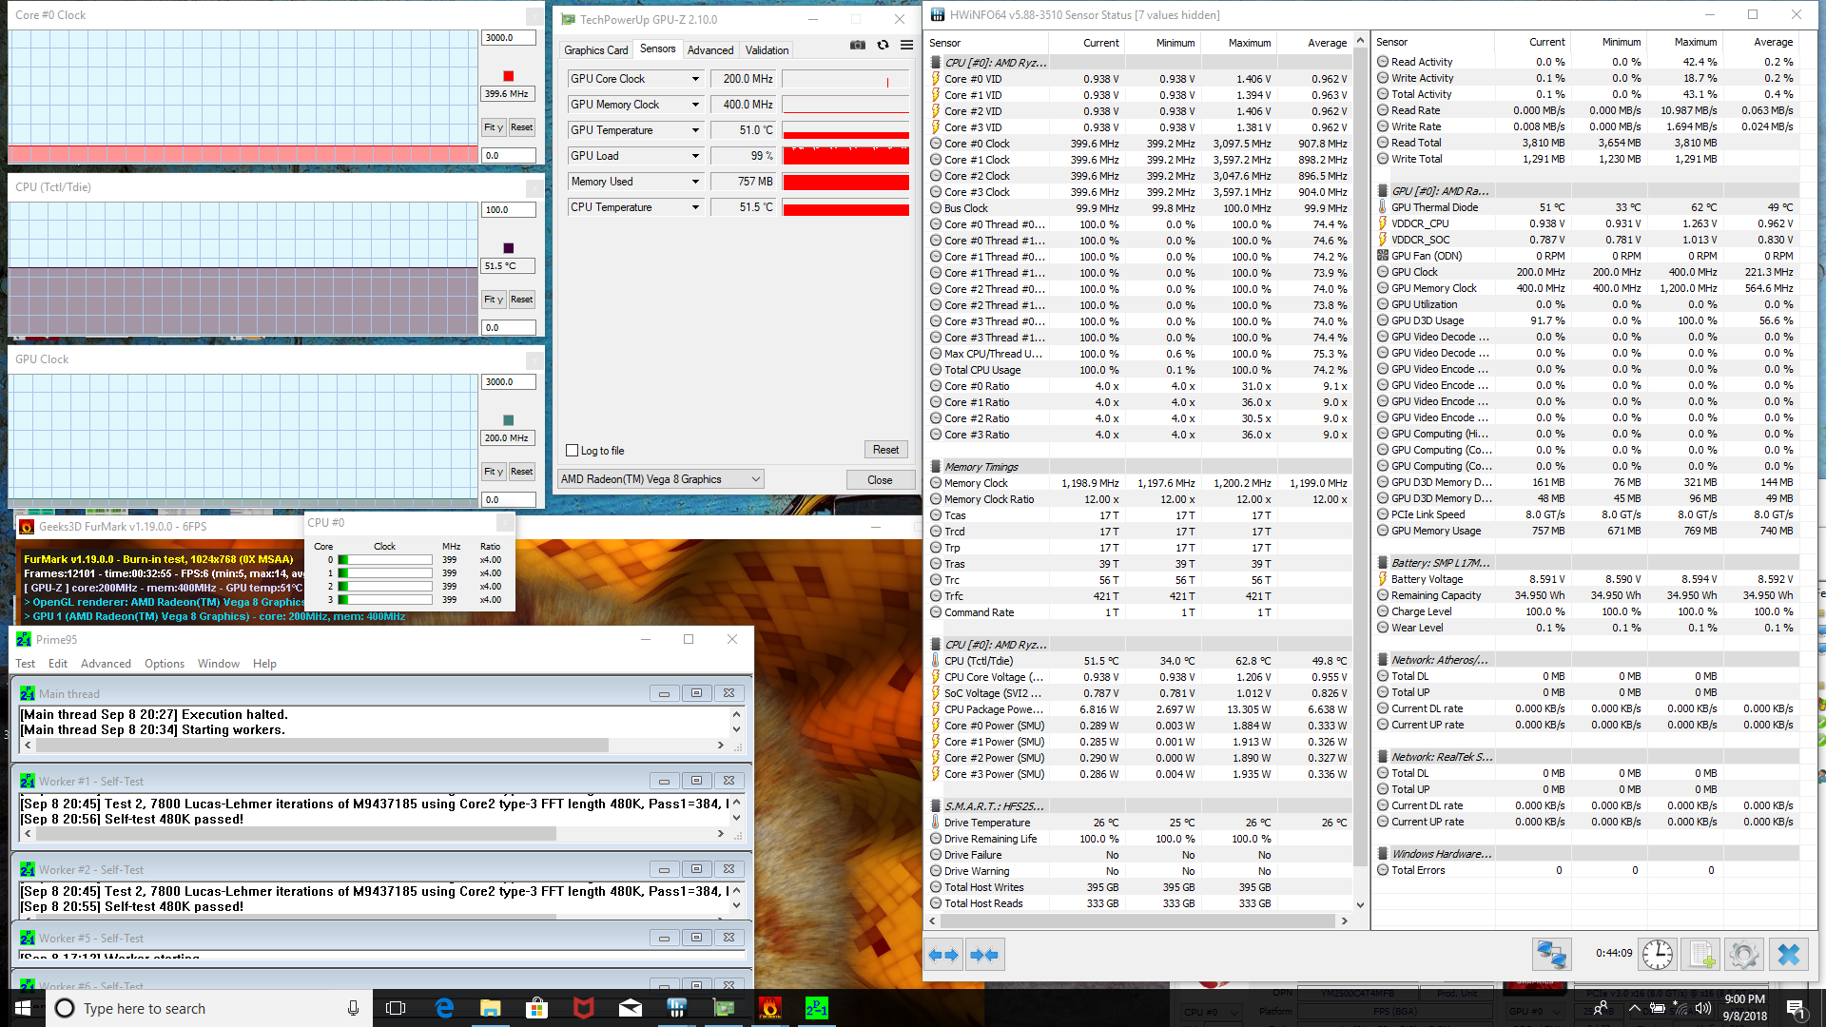Viewport: 1826px width, 1027px height.
Task: Open Prime95 Advanced menu
Action: (x=106, y=664)
